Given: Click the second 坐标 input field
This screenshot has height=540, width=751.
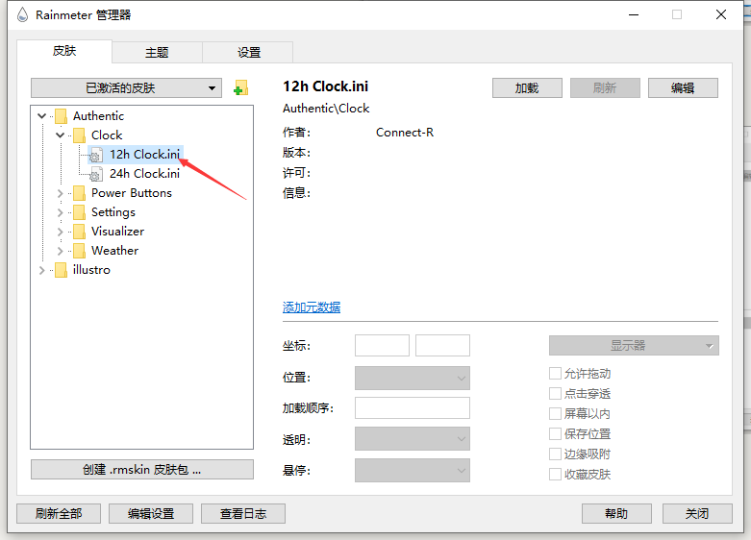Looking at the screenshot, I should 442,345.
